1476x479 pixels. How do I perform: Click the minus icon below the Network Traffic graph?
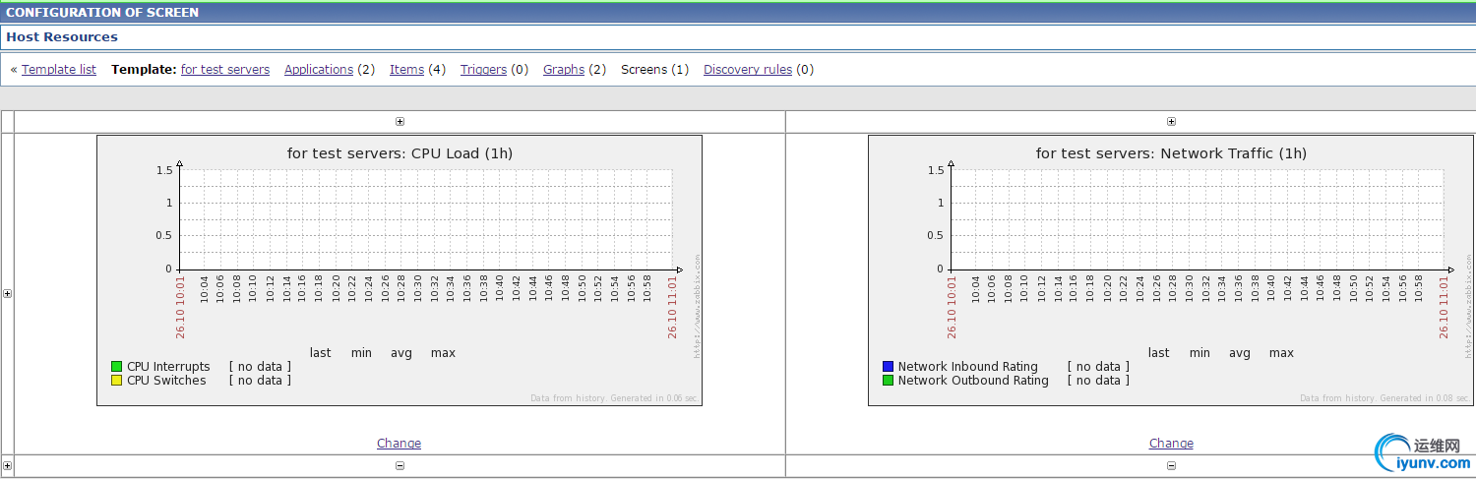pos(1171,466)
